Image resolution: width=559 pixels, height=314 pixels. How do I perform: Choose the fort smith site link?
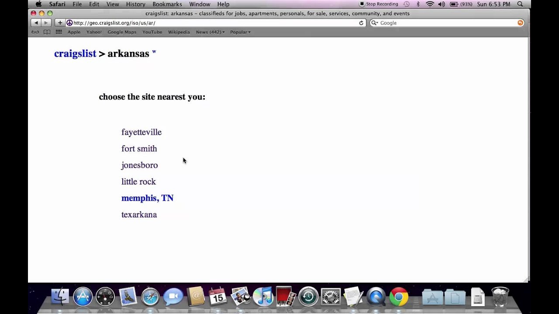(x=139, y=149)
